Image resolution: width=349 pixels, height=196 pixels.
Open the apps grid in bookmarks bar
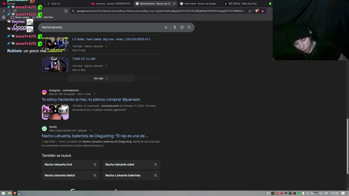(x=4, y=17)
